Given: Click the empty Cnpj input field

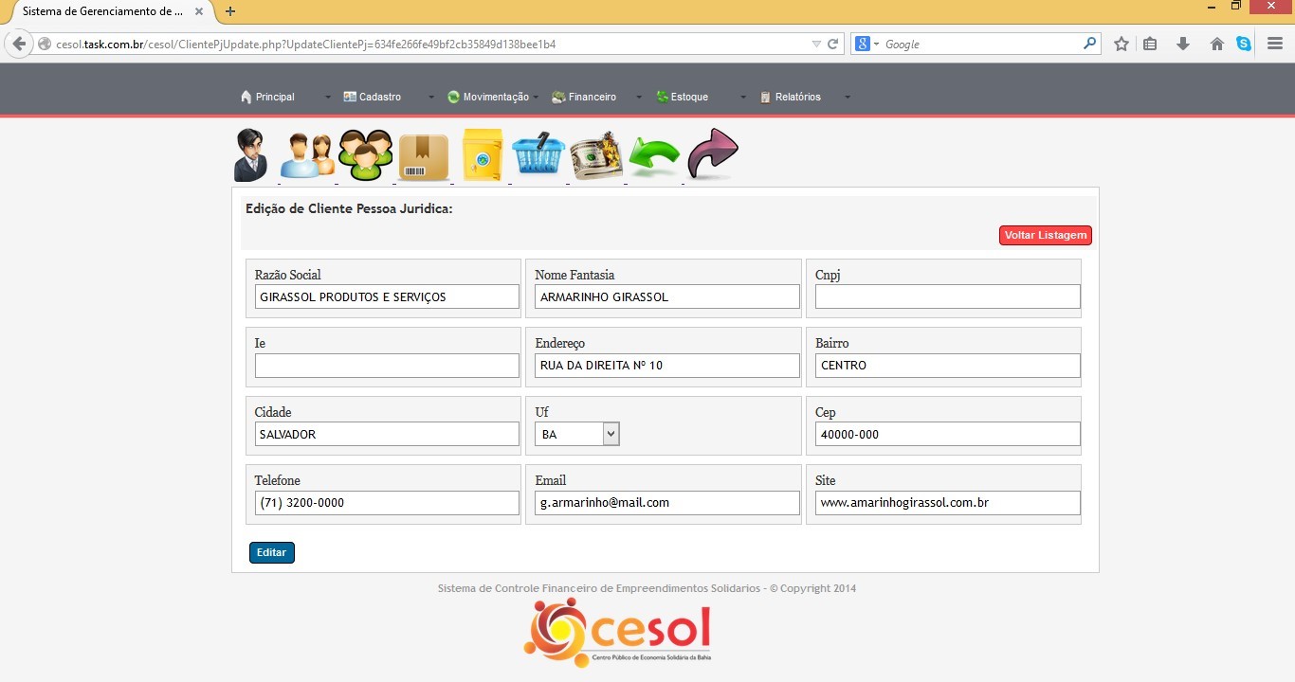Looking at the screenshot, I should click(x=947, y=296).
